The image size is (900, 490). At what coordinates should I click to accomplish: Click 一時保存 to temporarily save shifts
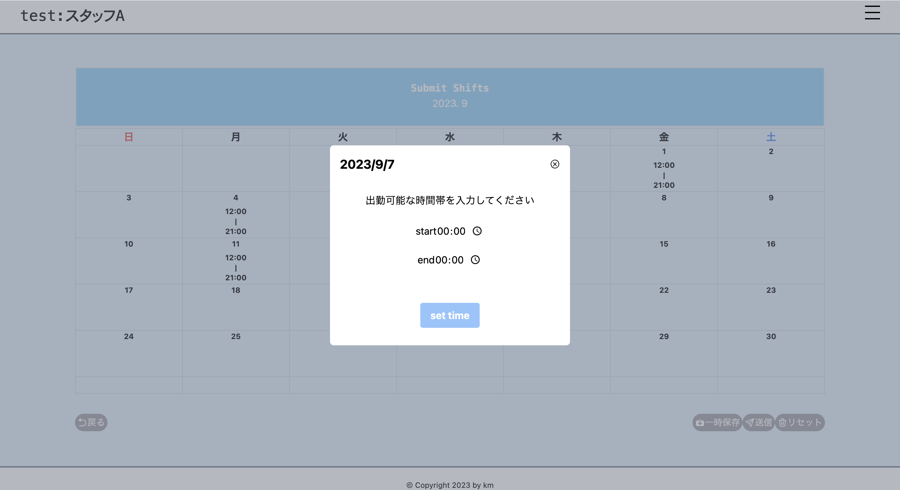[717, 422]
